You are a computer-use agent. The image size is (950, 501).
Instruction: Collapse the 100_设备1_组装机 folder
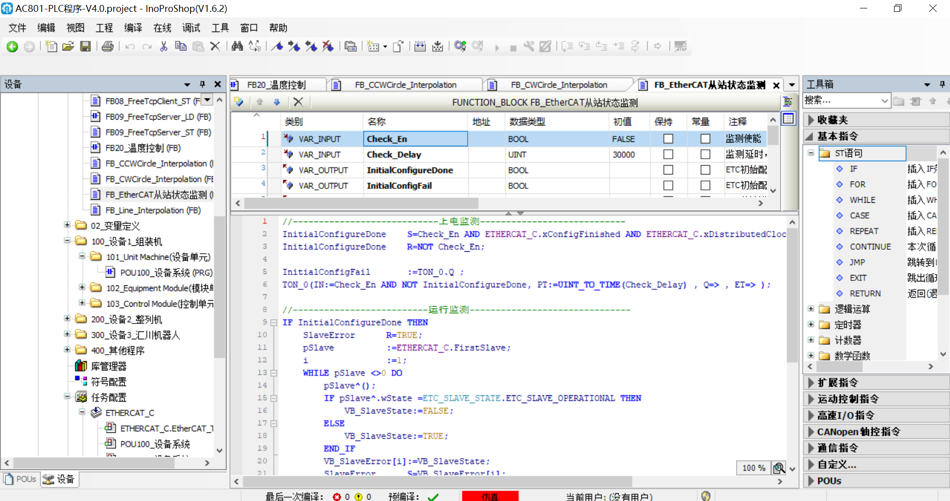[67, 241]
